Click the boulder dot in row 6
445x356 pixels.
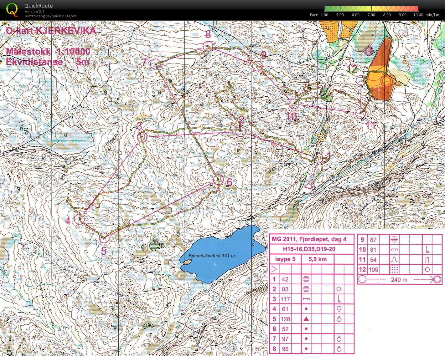tap(306, 329)
